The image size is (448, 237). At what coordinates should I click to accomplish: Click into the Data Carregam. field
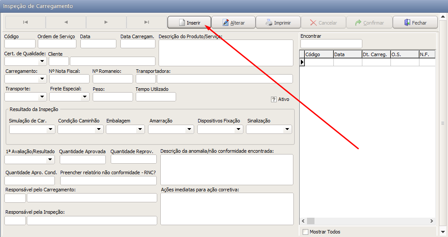138,44
